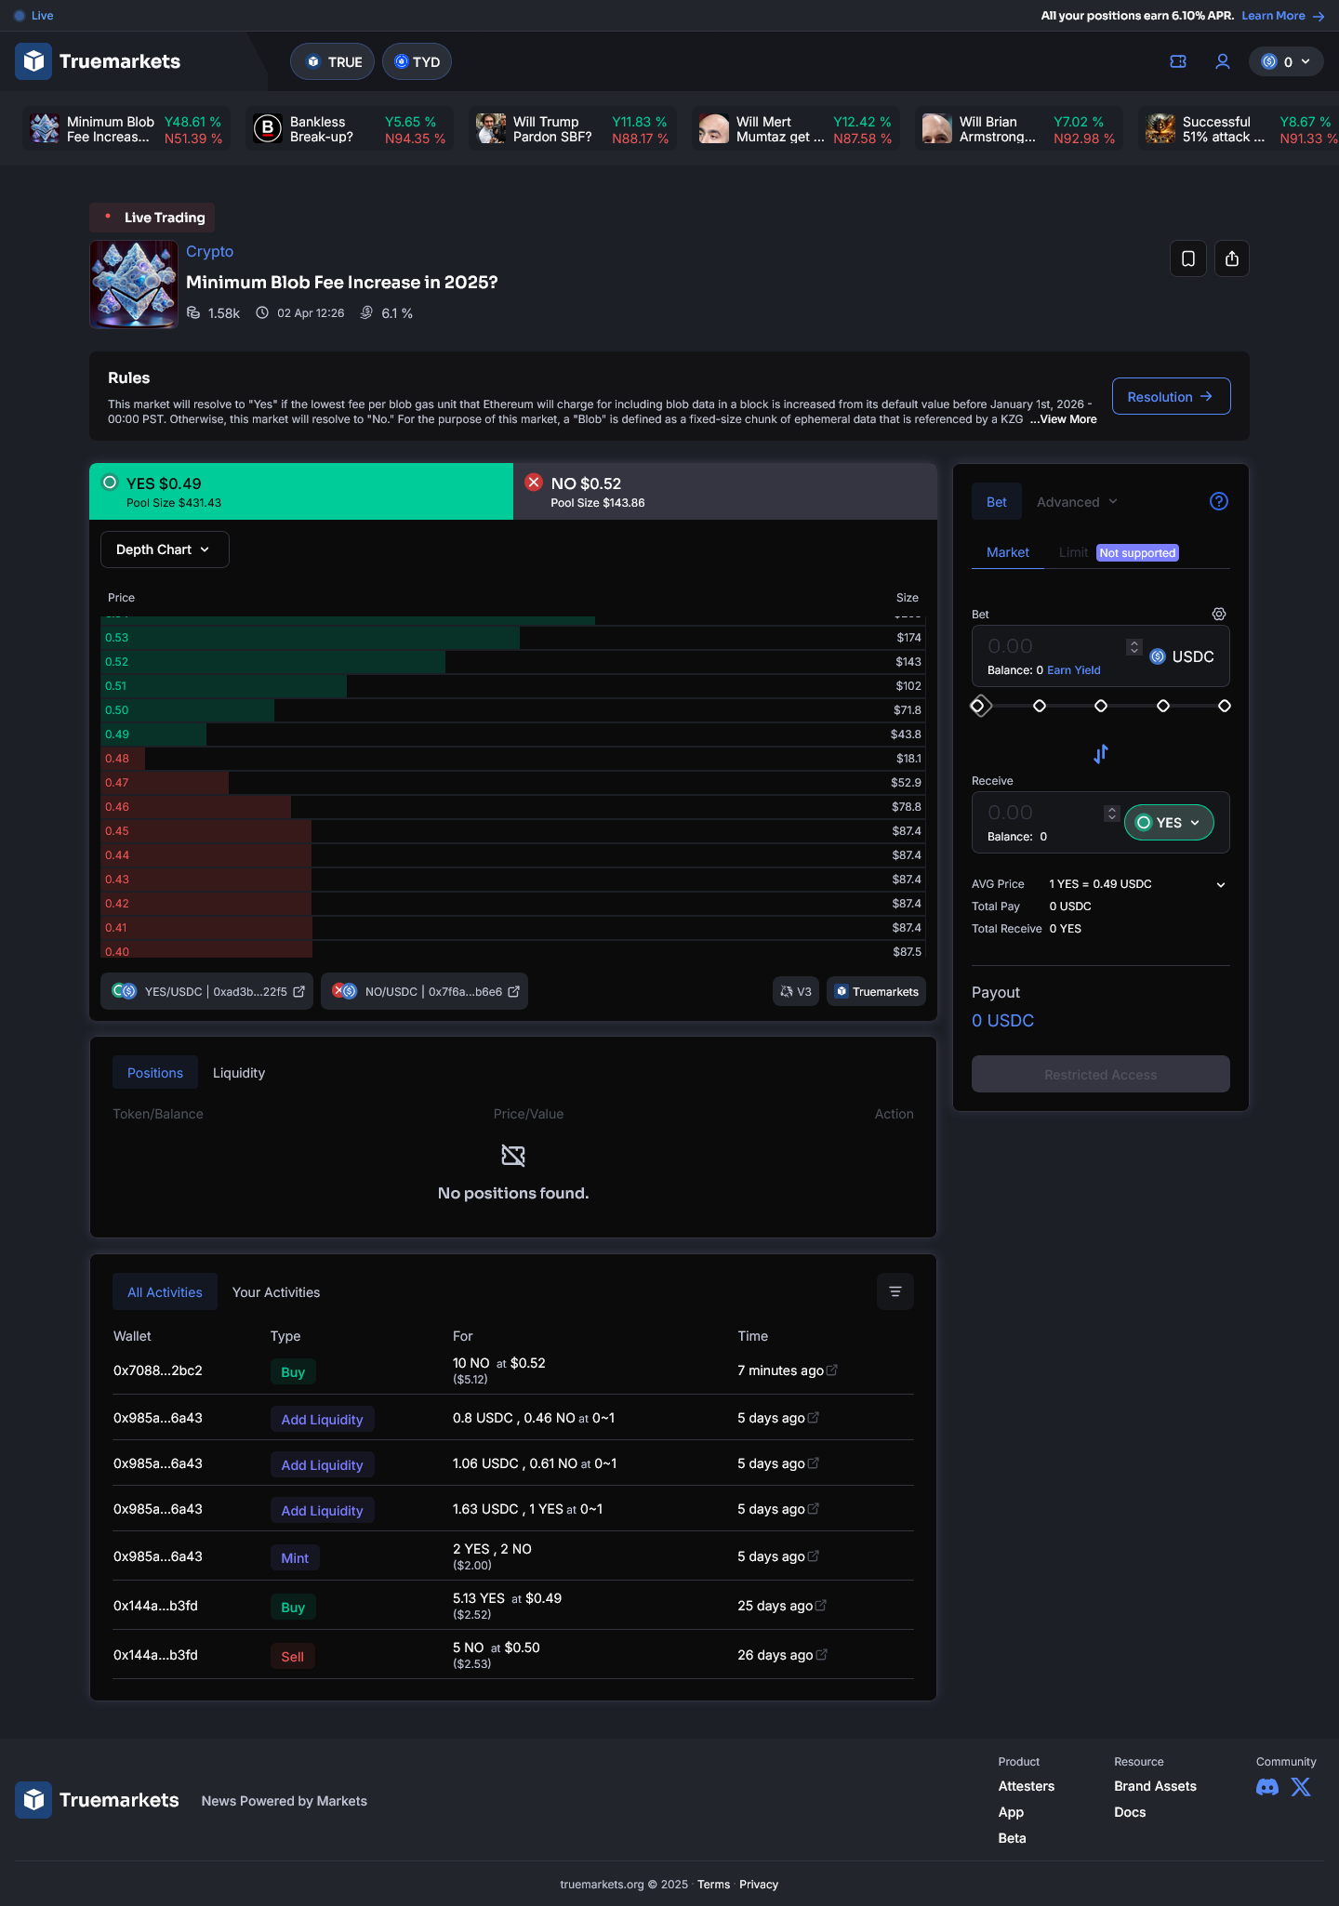Click the Earn Yield link
This screenshot has width=1339, height=1906.
point(1074,670)
